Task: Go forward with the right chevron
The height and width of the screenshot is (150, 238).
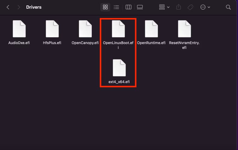Action: point(19,7)
